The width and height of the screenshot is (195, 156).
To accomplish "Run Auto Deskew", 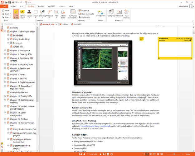I will coord(126,14).
